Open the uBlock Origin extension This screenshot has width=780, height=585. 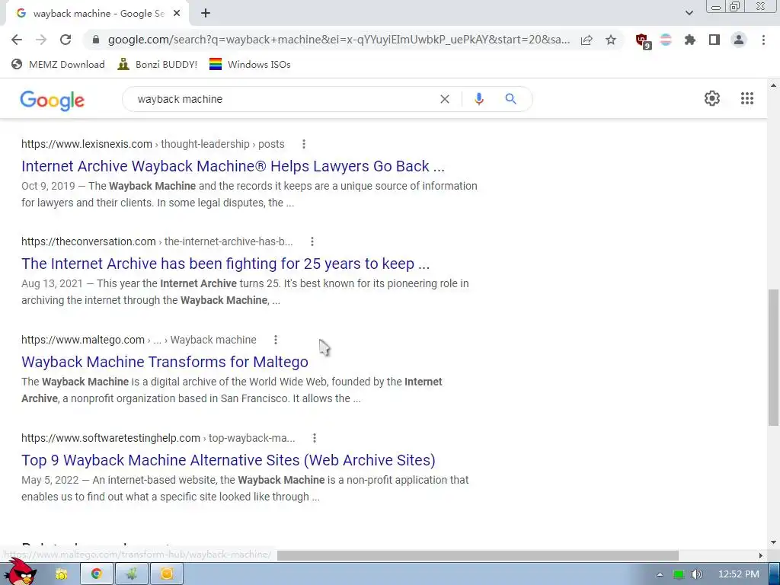pos(643,40)
